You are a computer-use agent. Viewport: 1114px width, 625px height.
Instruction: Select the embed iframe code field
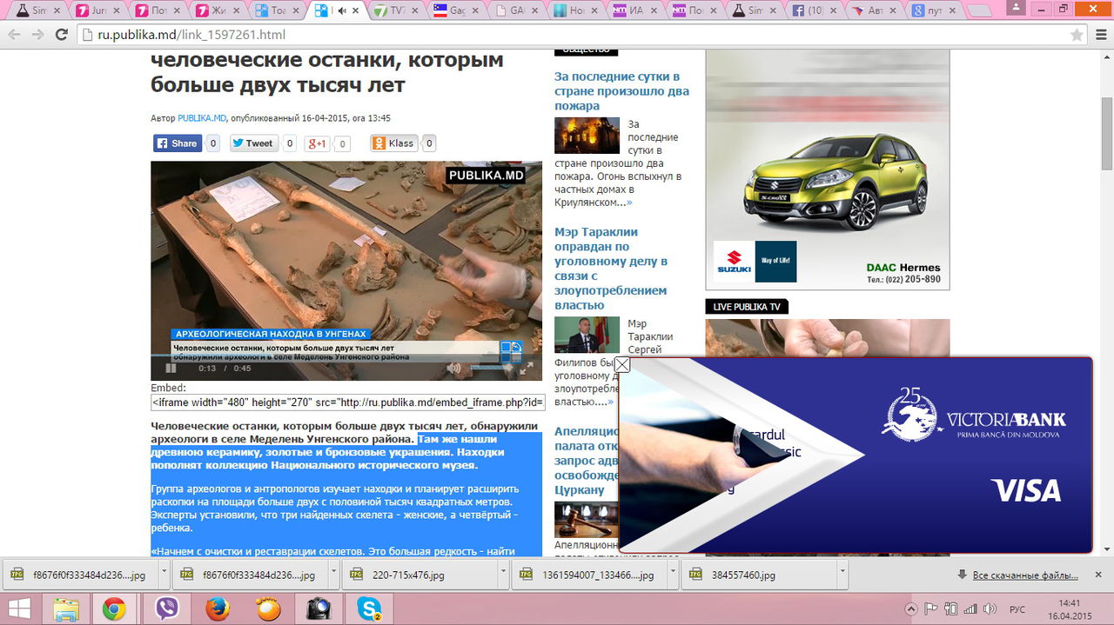pyautogui.click(x=347, y=402)
